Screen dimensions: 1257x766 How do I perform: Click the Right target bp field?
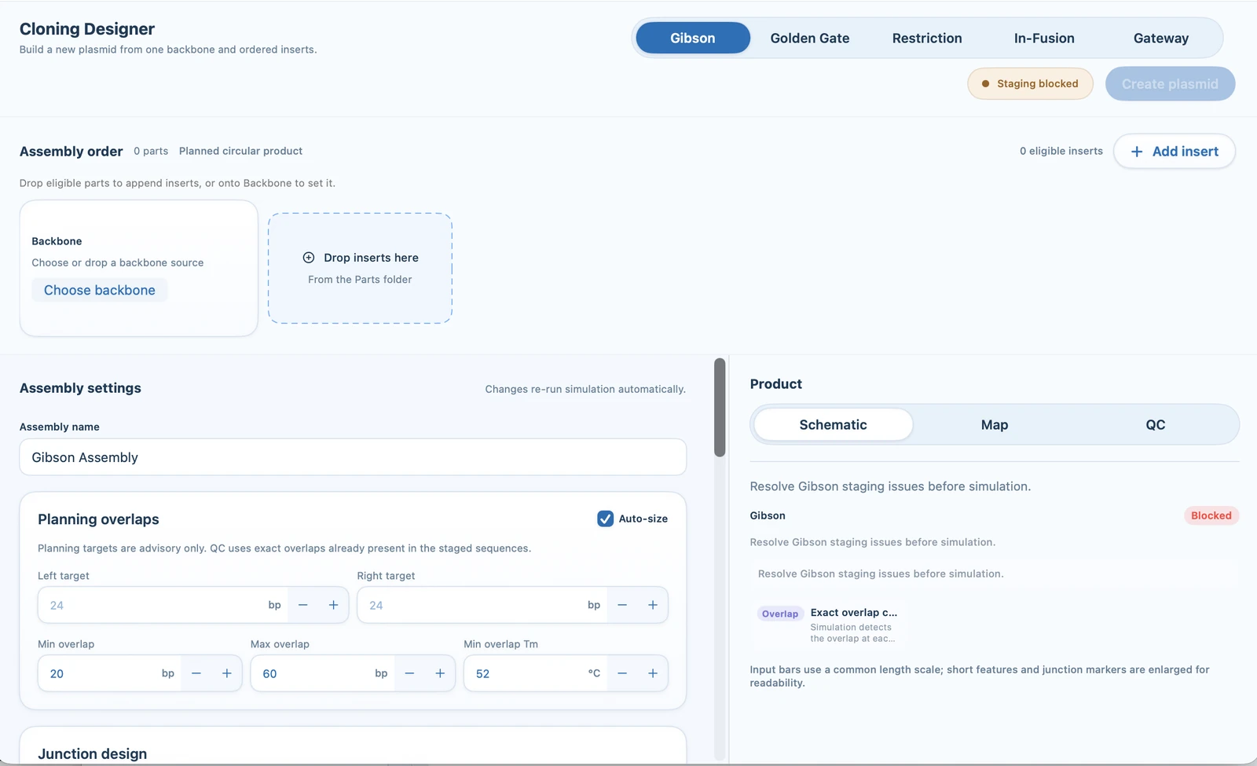[x=482, y=605]
